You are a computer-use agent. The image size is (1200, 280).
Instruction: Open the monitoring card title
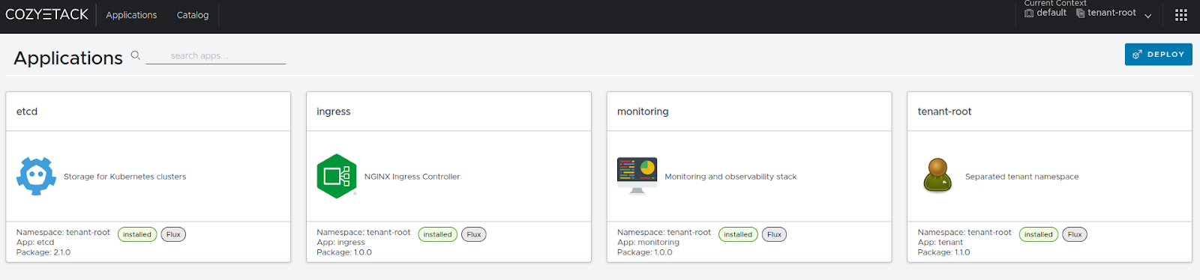643,112
